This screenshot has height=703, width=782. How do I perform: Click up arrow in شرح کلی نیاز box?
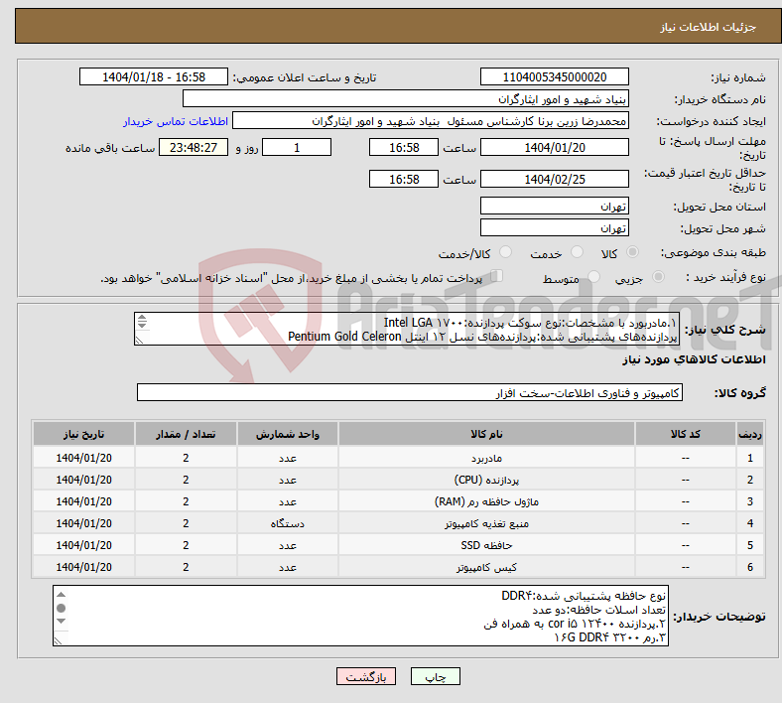coord(142,318)
